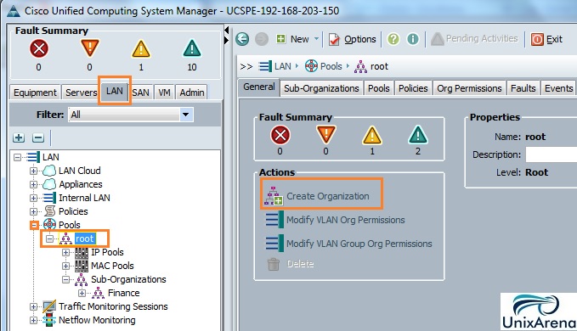Image resolution: width=577 pixels, height=331 pixels.
Task: Click the major fault icon in left Fault Summary
Action: pyautogui.click(x=90, y=48)
